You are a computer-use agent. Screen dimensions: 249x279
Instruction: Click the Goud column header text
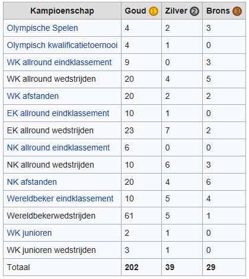(135, 11)
